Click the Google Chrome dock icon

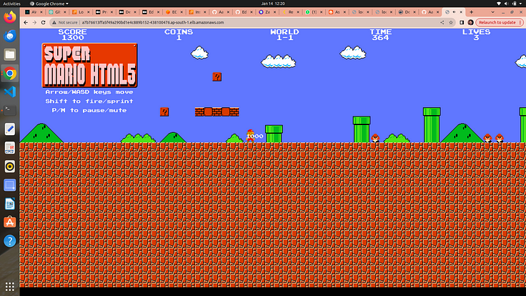point(10,73)
